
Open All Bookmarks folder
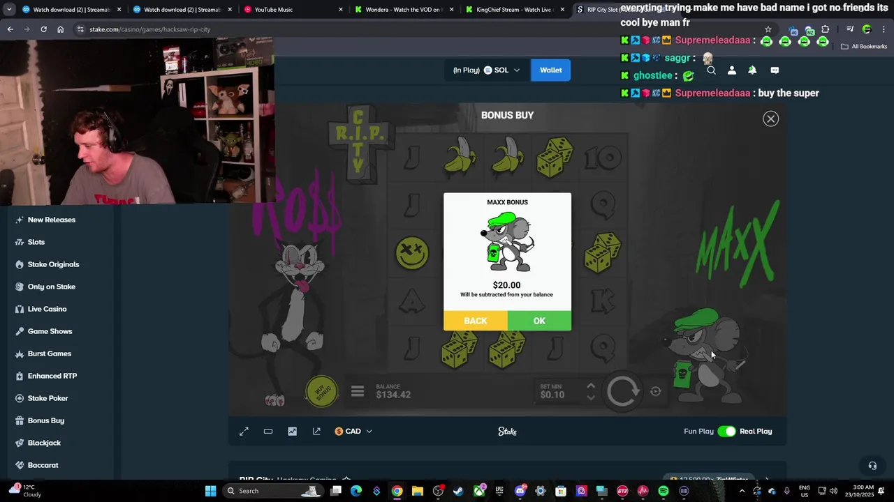point(864,47)
